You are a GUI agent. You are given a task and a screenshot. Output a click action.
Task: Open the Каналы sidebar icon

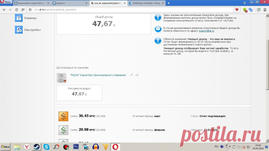[19, 18]
